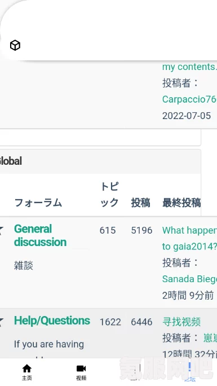Open the Help/Questions forum
Viewport: 217px width, 386px height.
point(52,321)
